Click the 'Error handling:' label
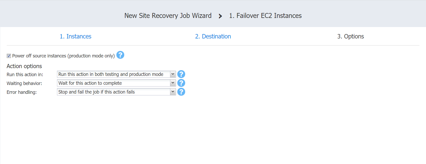This screenshot has height=164, width=426. point(22,92)
